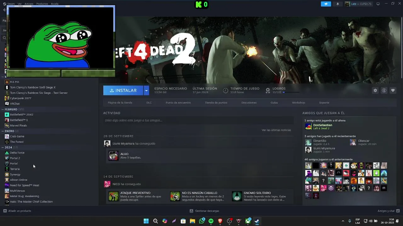403x226 pixels.
Task: Click the Izumi Miyamura activity name link
Action: (x=123, y=144)
